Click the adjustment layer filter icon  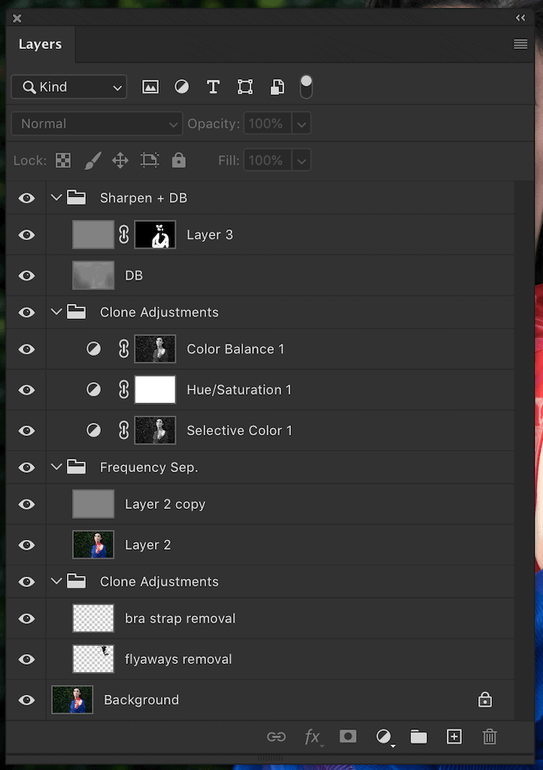coord(182,87)
